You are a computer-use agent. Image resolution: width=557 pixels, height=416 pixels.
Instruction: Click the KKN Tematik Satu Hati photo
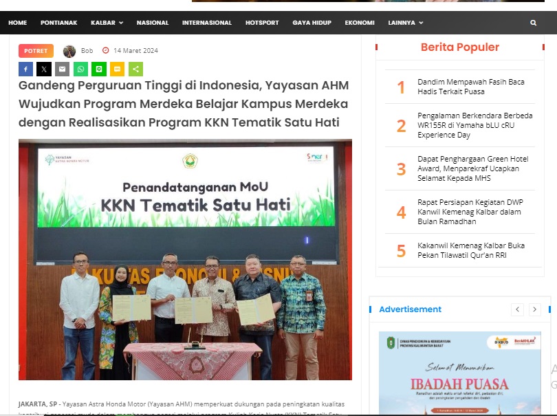pos(185,259)
